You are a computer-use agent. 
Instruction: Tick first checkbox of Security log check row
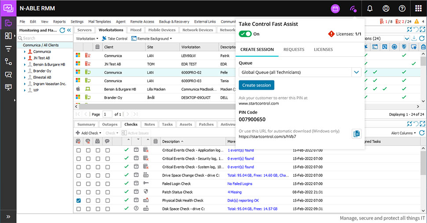[x=78, y=158]
